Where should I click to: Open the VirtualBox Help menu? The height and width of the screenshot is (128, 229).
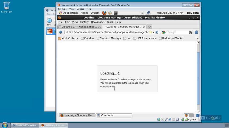(89, 9)
